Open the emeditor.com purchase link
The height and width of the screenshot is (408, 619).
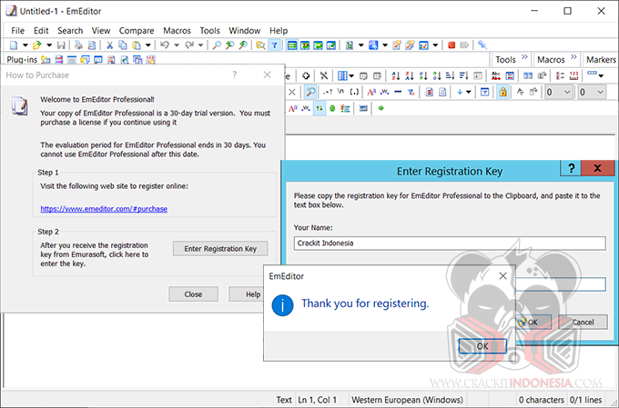(x=104, y=209)
